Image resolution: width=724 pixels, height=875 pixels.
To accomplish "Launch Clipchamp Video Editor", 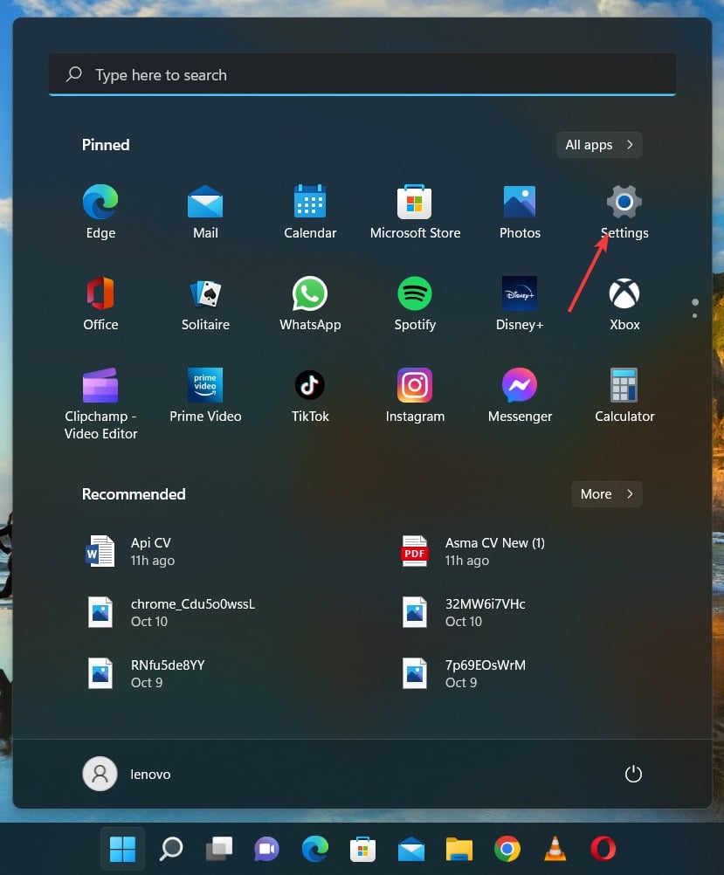I will (x=100, y=403).
